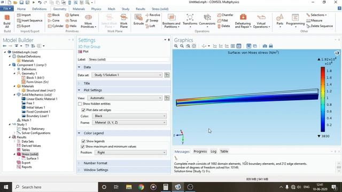Click the print icon in Graphics toolbar
Screen dimensions: 342x192
[x=271, y=46]
